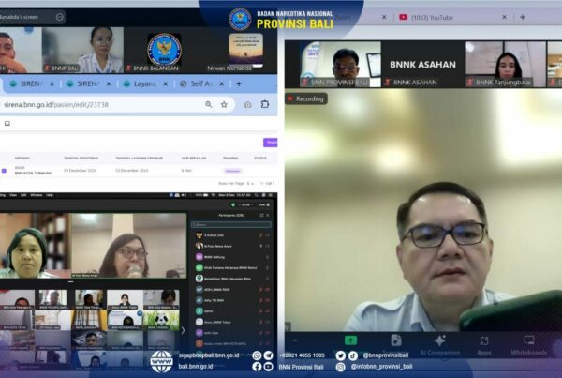Open the Rows Per Page dropdown
The width and height of the screenshot is (562, 378).
[x=250, y=184]
